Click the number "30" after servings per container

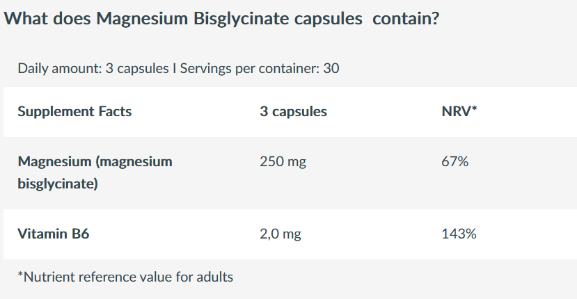[331, 69]
